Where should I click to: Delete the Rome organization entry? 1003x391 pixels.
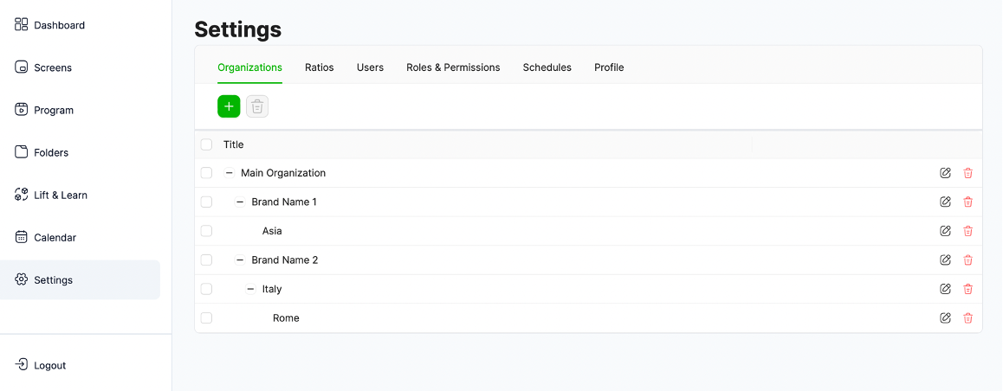coord(967,318)
